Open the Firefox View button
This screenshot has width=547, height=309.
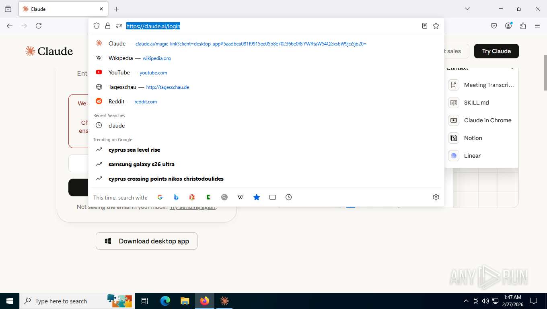point(8,9)
